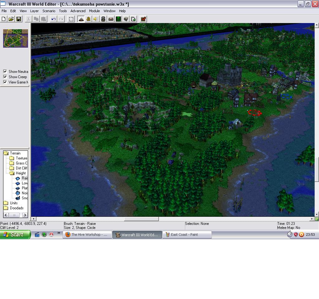
Task: Save the map with the floppy icon
Action: coord(18,19)
